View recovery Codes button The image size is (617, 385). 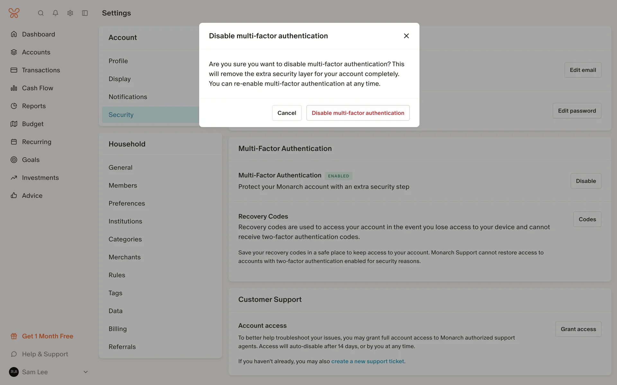[587, 219]
